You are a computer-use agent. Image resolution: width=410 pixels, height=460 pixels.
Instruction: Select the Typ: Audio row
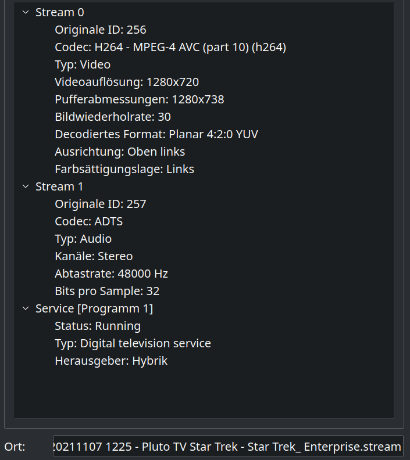[83, 239]
